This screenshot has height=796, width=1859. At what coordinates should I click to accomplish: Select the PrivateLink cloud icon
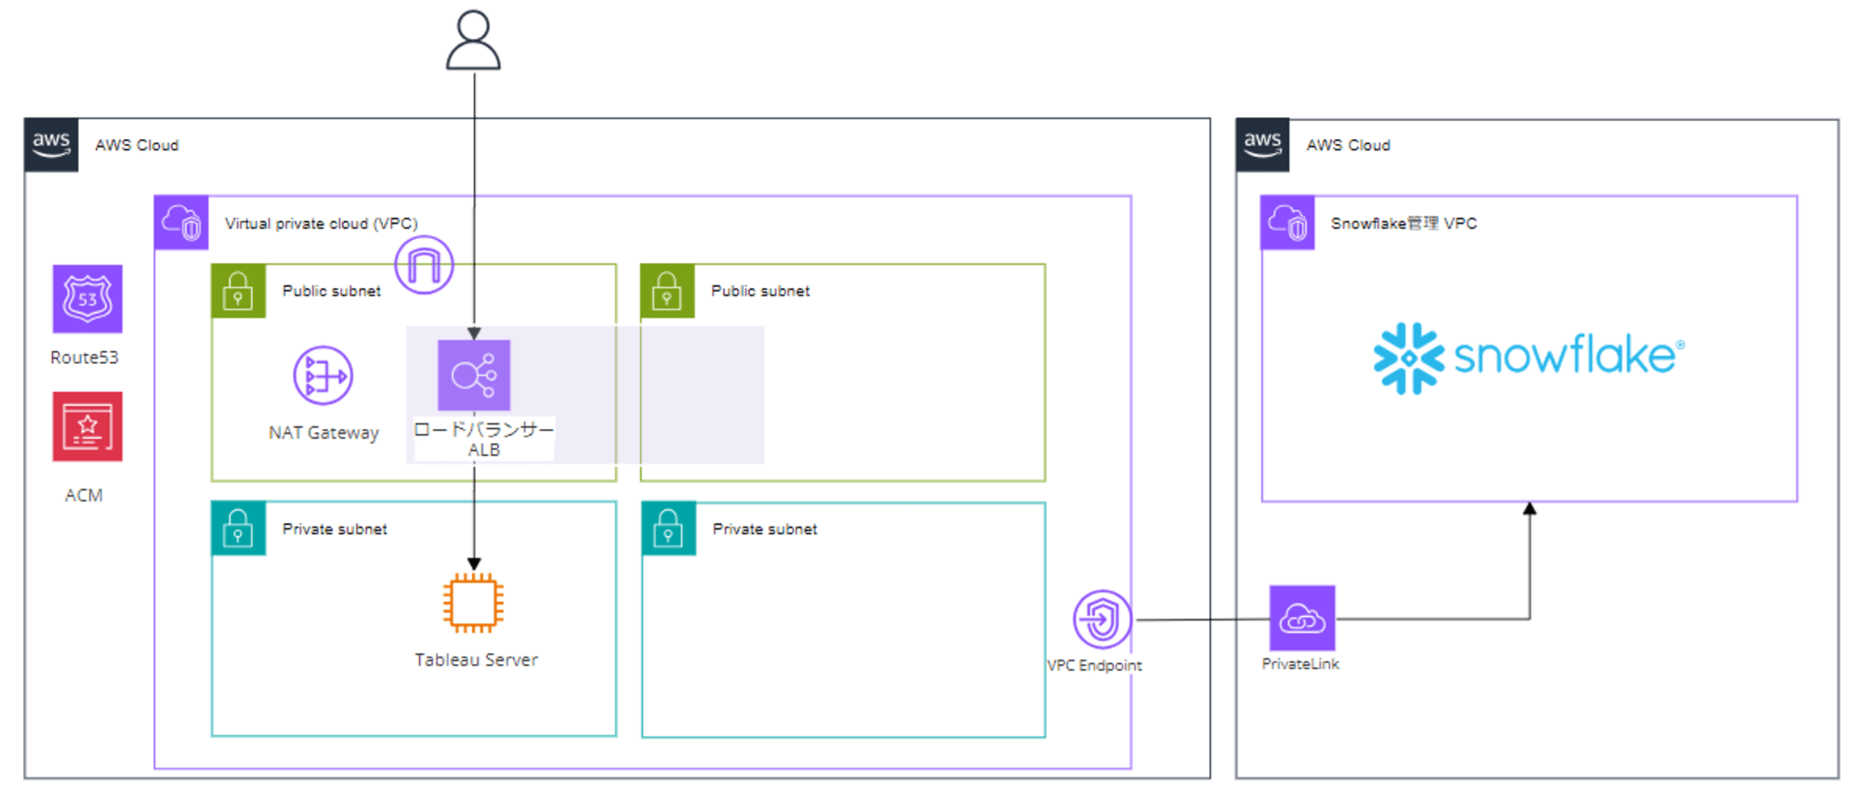pos(1302,618)
